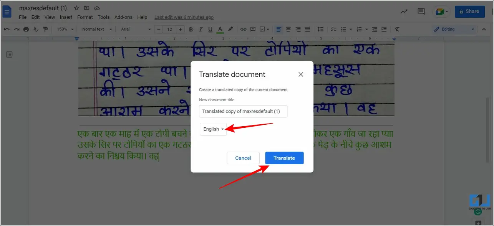Check the cloud save status icon
Screen dimensions: 494x226
tap(97, 8)
